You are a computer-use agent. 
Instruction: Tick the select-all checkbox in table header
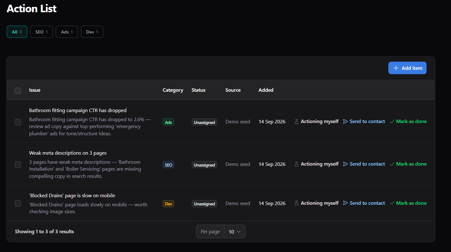tap(18, 90)
